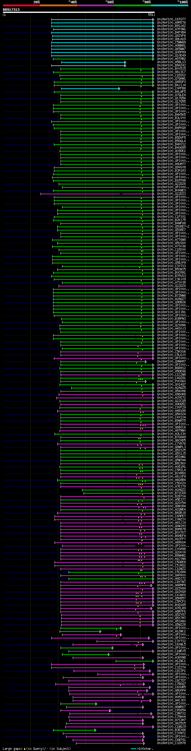Select the UniRef100_Q8WPL3 label
The width and height of the screenshot is (191, 751).
171,447
